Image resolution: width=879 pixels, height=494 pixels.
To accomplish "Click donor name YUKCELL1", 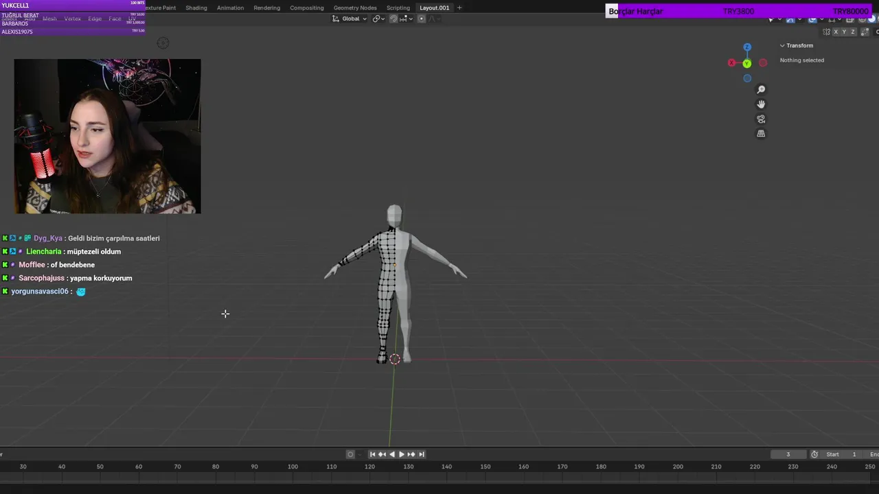I will (15, 5).
